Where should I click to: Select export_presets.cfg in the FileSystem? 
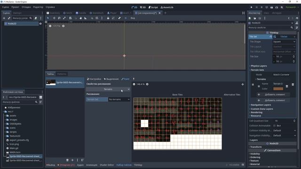[19, 140]
